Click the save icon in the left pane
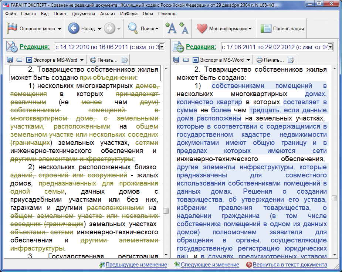 10,60
